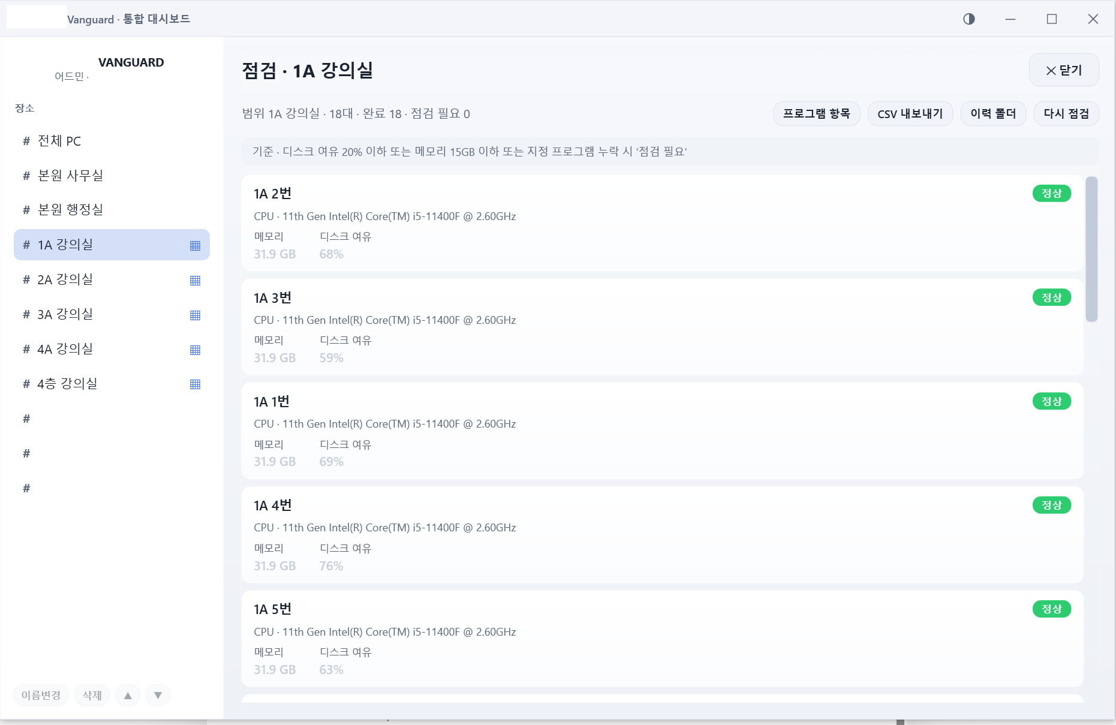Open the 이력 폴더
The image size is (1116, 725).
[x=993, y=113]
